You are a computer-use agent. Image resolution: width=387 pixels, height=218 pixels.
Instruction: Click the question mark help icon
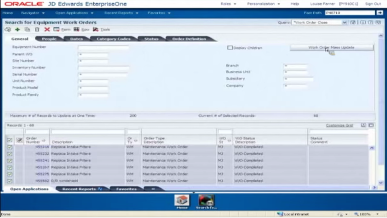[x=370, y=22]
